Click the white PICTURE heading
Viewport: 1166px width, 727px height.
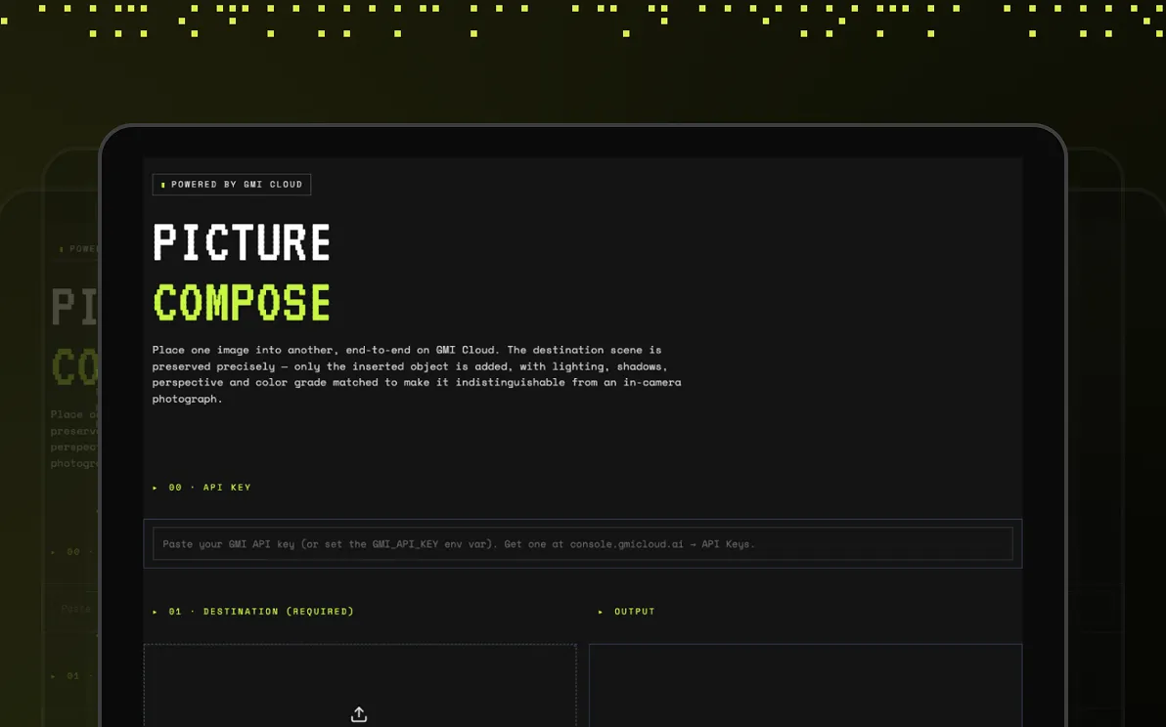pyautogui.click(x=242, y=242)
